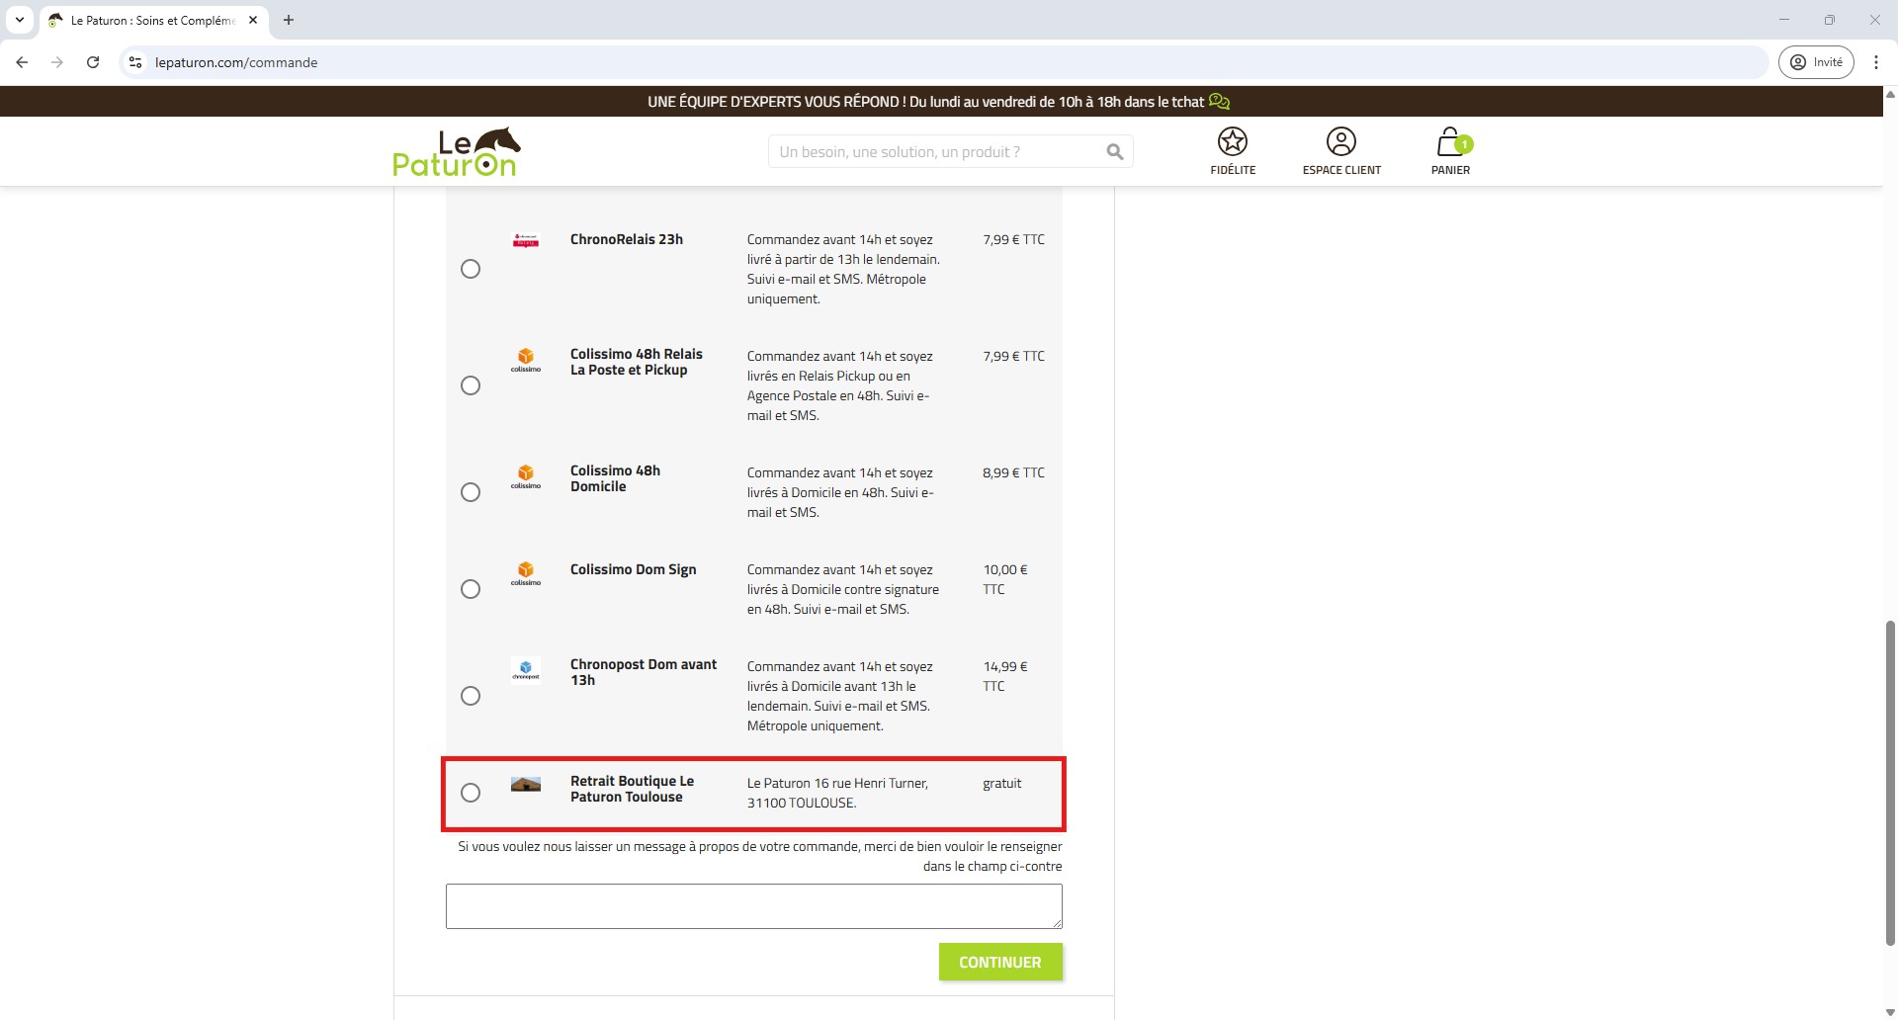Select Chronopost Dom avant 13h option
Screen dimensions: 1898x1020
(x=471, y=696)
